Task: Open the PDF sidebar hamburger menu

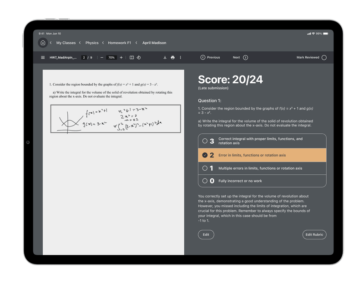Action: pos(43,58)
